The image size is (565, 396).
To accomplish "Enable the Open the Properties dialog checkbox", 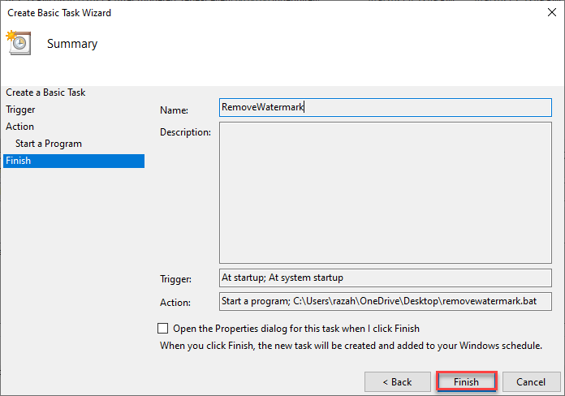I will [x=163, y=329].
